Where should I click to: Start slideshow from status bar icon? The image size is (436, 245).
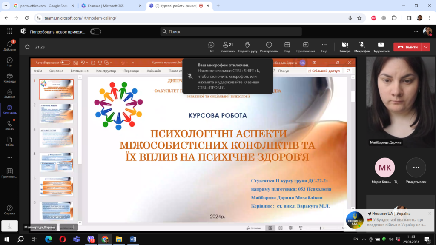pyautogui.click(x=301, y=228)
